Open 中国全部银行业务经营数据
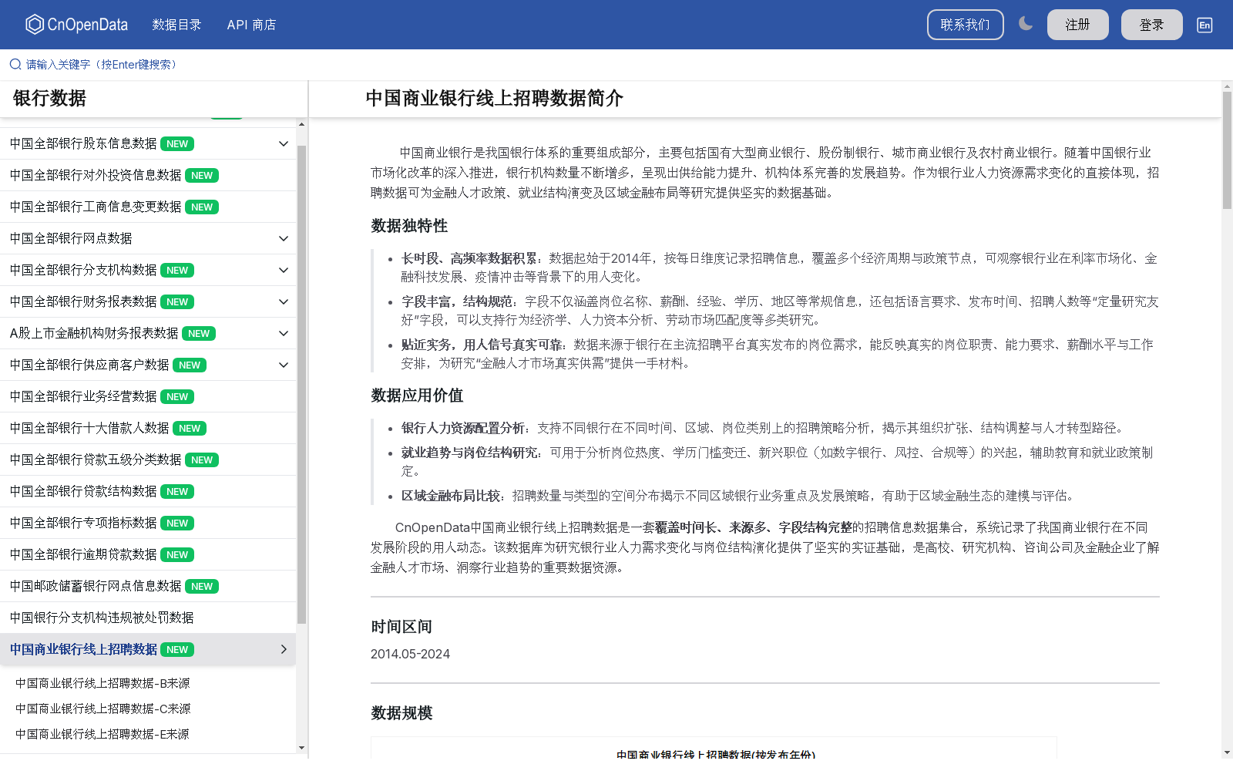1233x771 pixels. pyautogui.click(x=148, y=396)
